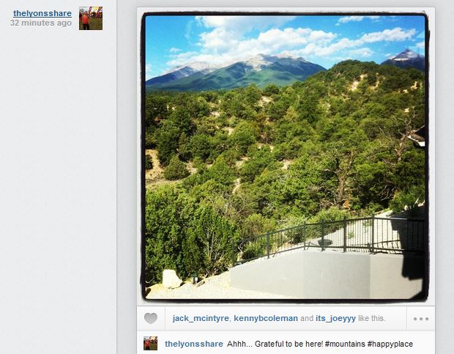Open kennybcoleman's profile link
This screenshot has height=354, width=454.
coord(266,318)
